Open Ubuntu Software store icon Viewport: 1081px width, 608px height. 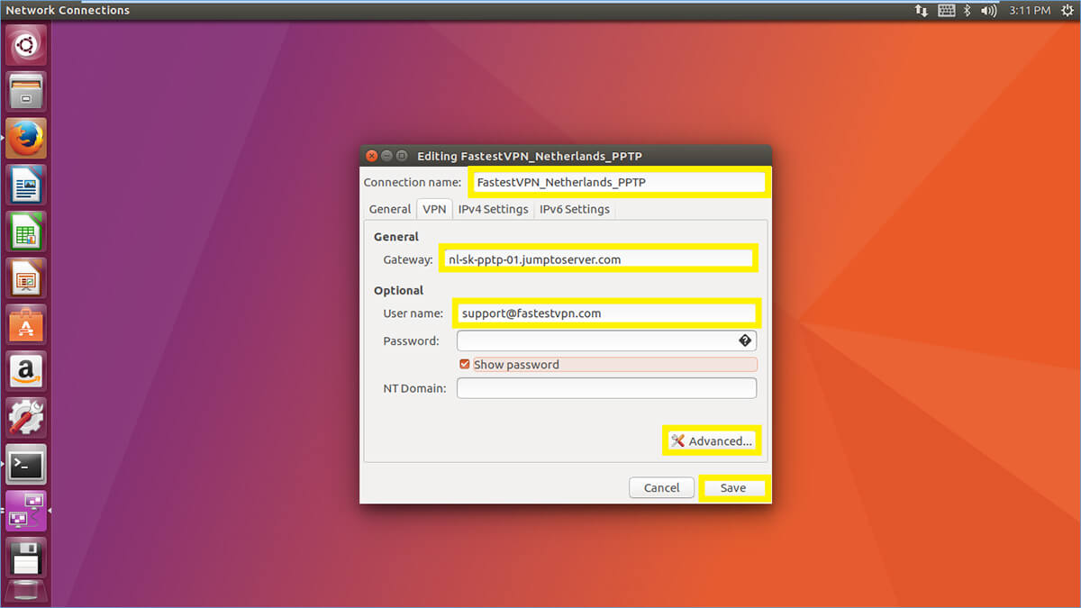26,325
